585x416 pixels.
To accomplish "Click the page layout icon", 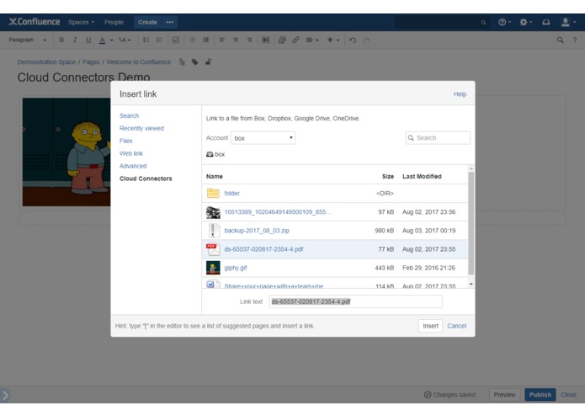I will (x=266, y=40).
